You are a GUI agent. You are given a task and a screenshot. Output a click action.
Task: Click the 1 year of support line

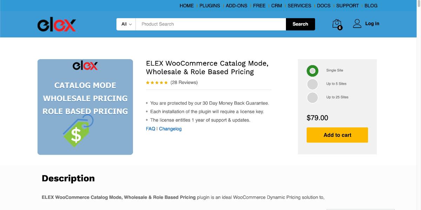(x=200, y=120)
